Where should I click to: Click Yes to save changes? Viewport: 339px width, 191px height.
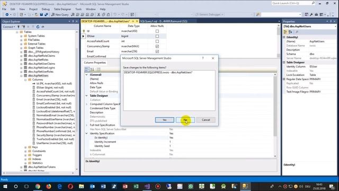pyautogui.click(x=165, y=120)
